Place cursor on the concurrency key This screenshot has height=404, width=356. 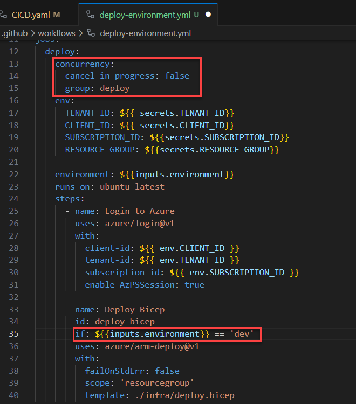pyautogui.click(x=81, y=64)
